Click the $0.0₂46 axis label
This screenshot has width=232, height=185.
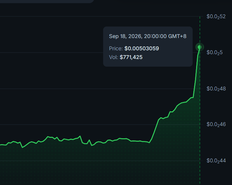click(x=216, y=124)
